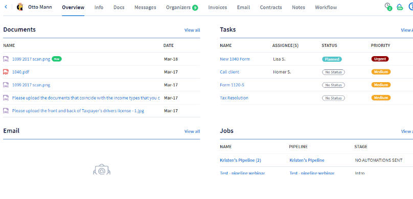View all in the Email section
The height and width of the screenshot is (199, 413).
tap(192, 131)
